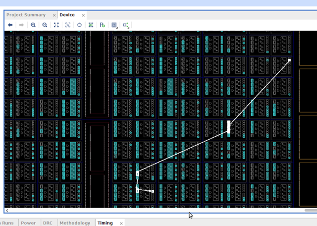Open the DRC tab
Viewport: 317px width, 226px height.
48,223
